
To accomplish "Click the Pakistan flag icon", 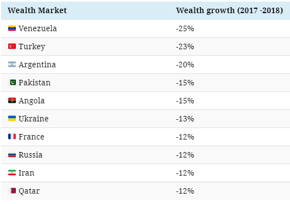I will click(x=13, y=83).
